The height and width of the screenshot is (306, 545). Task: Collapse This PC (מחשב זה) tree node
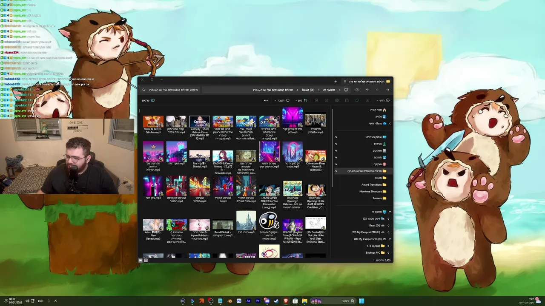click(390, 212)
